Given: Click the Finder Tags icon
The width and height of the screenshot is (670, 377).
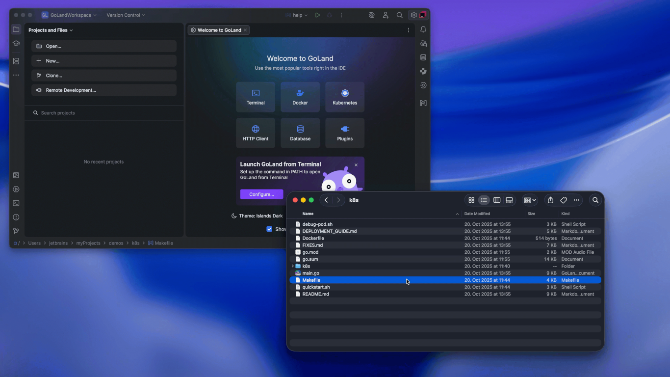Looking at the screenshot, I should coord(564,200).
